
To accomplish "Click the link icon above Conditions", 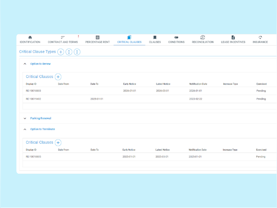I will [x=176, y=37].
